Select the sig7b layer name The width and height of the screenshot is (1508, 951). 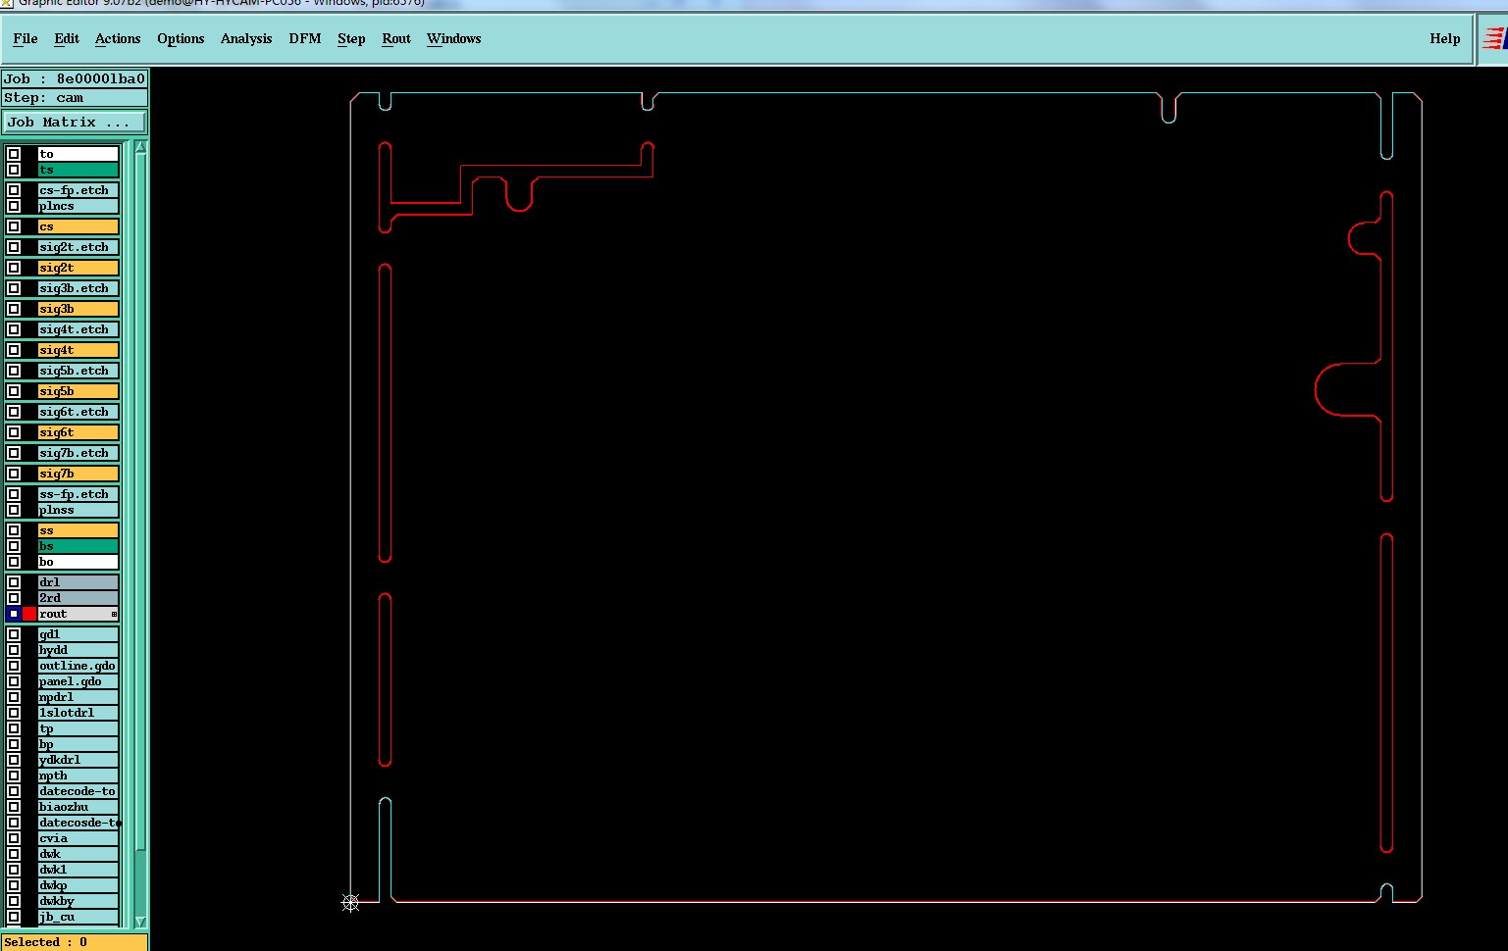pyautogui.click(x=78, y=474)
